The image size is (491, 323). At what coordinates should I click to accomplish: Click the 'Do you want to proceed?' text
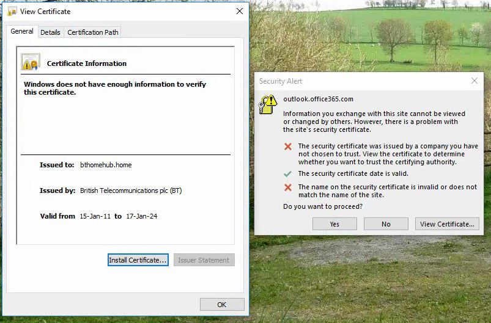[x=323, y=206]
